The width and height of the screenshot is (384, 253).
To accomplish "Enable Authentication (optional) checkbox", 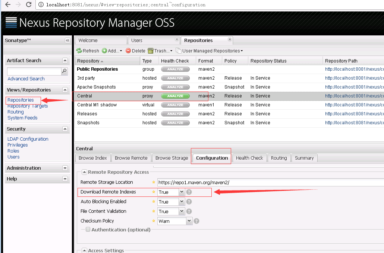I will point(88,229).
